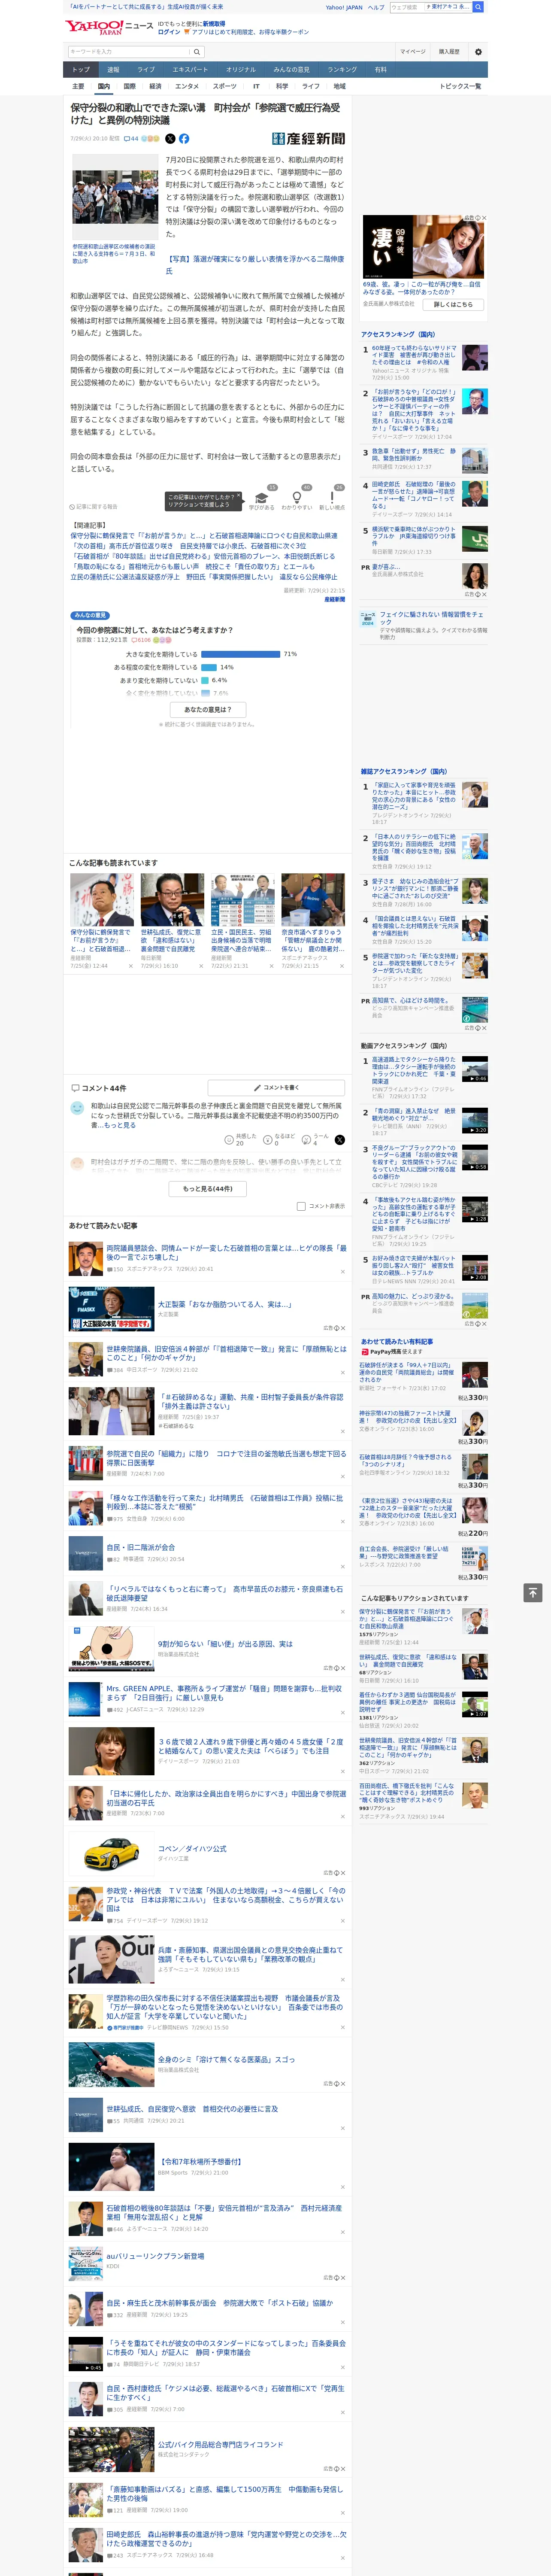The width and height of the screenshot is (551, 2576).
Task: Focus the keyword search input field
Action: pyautogui.click(x=128, y=51)
